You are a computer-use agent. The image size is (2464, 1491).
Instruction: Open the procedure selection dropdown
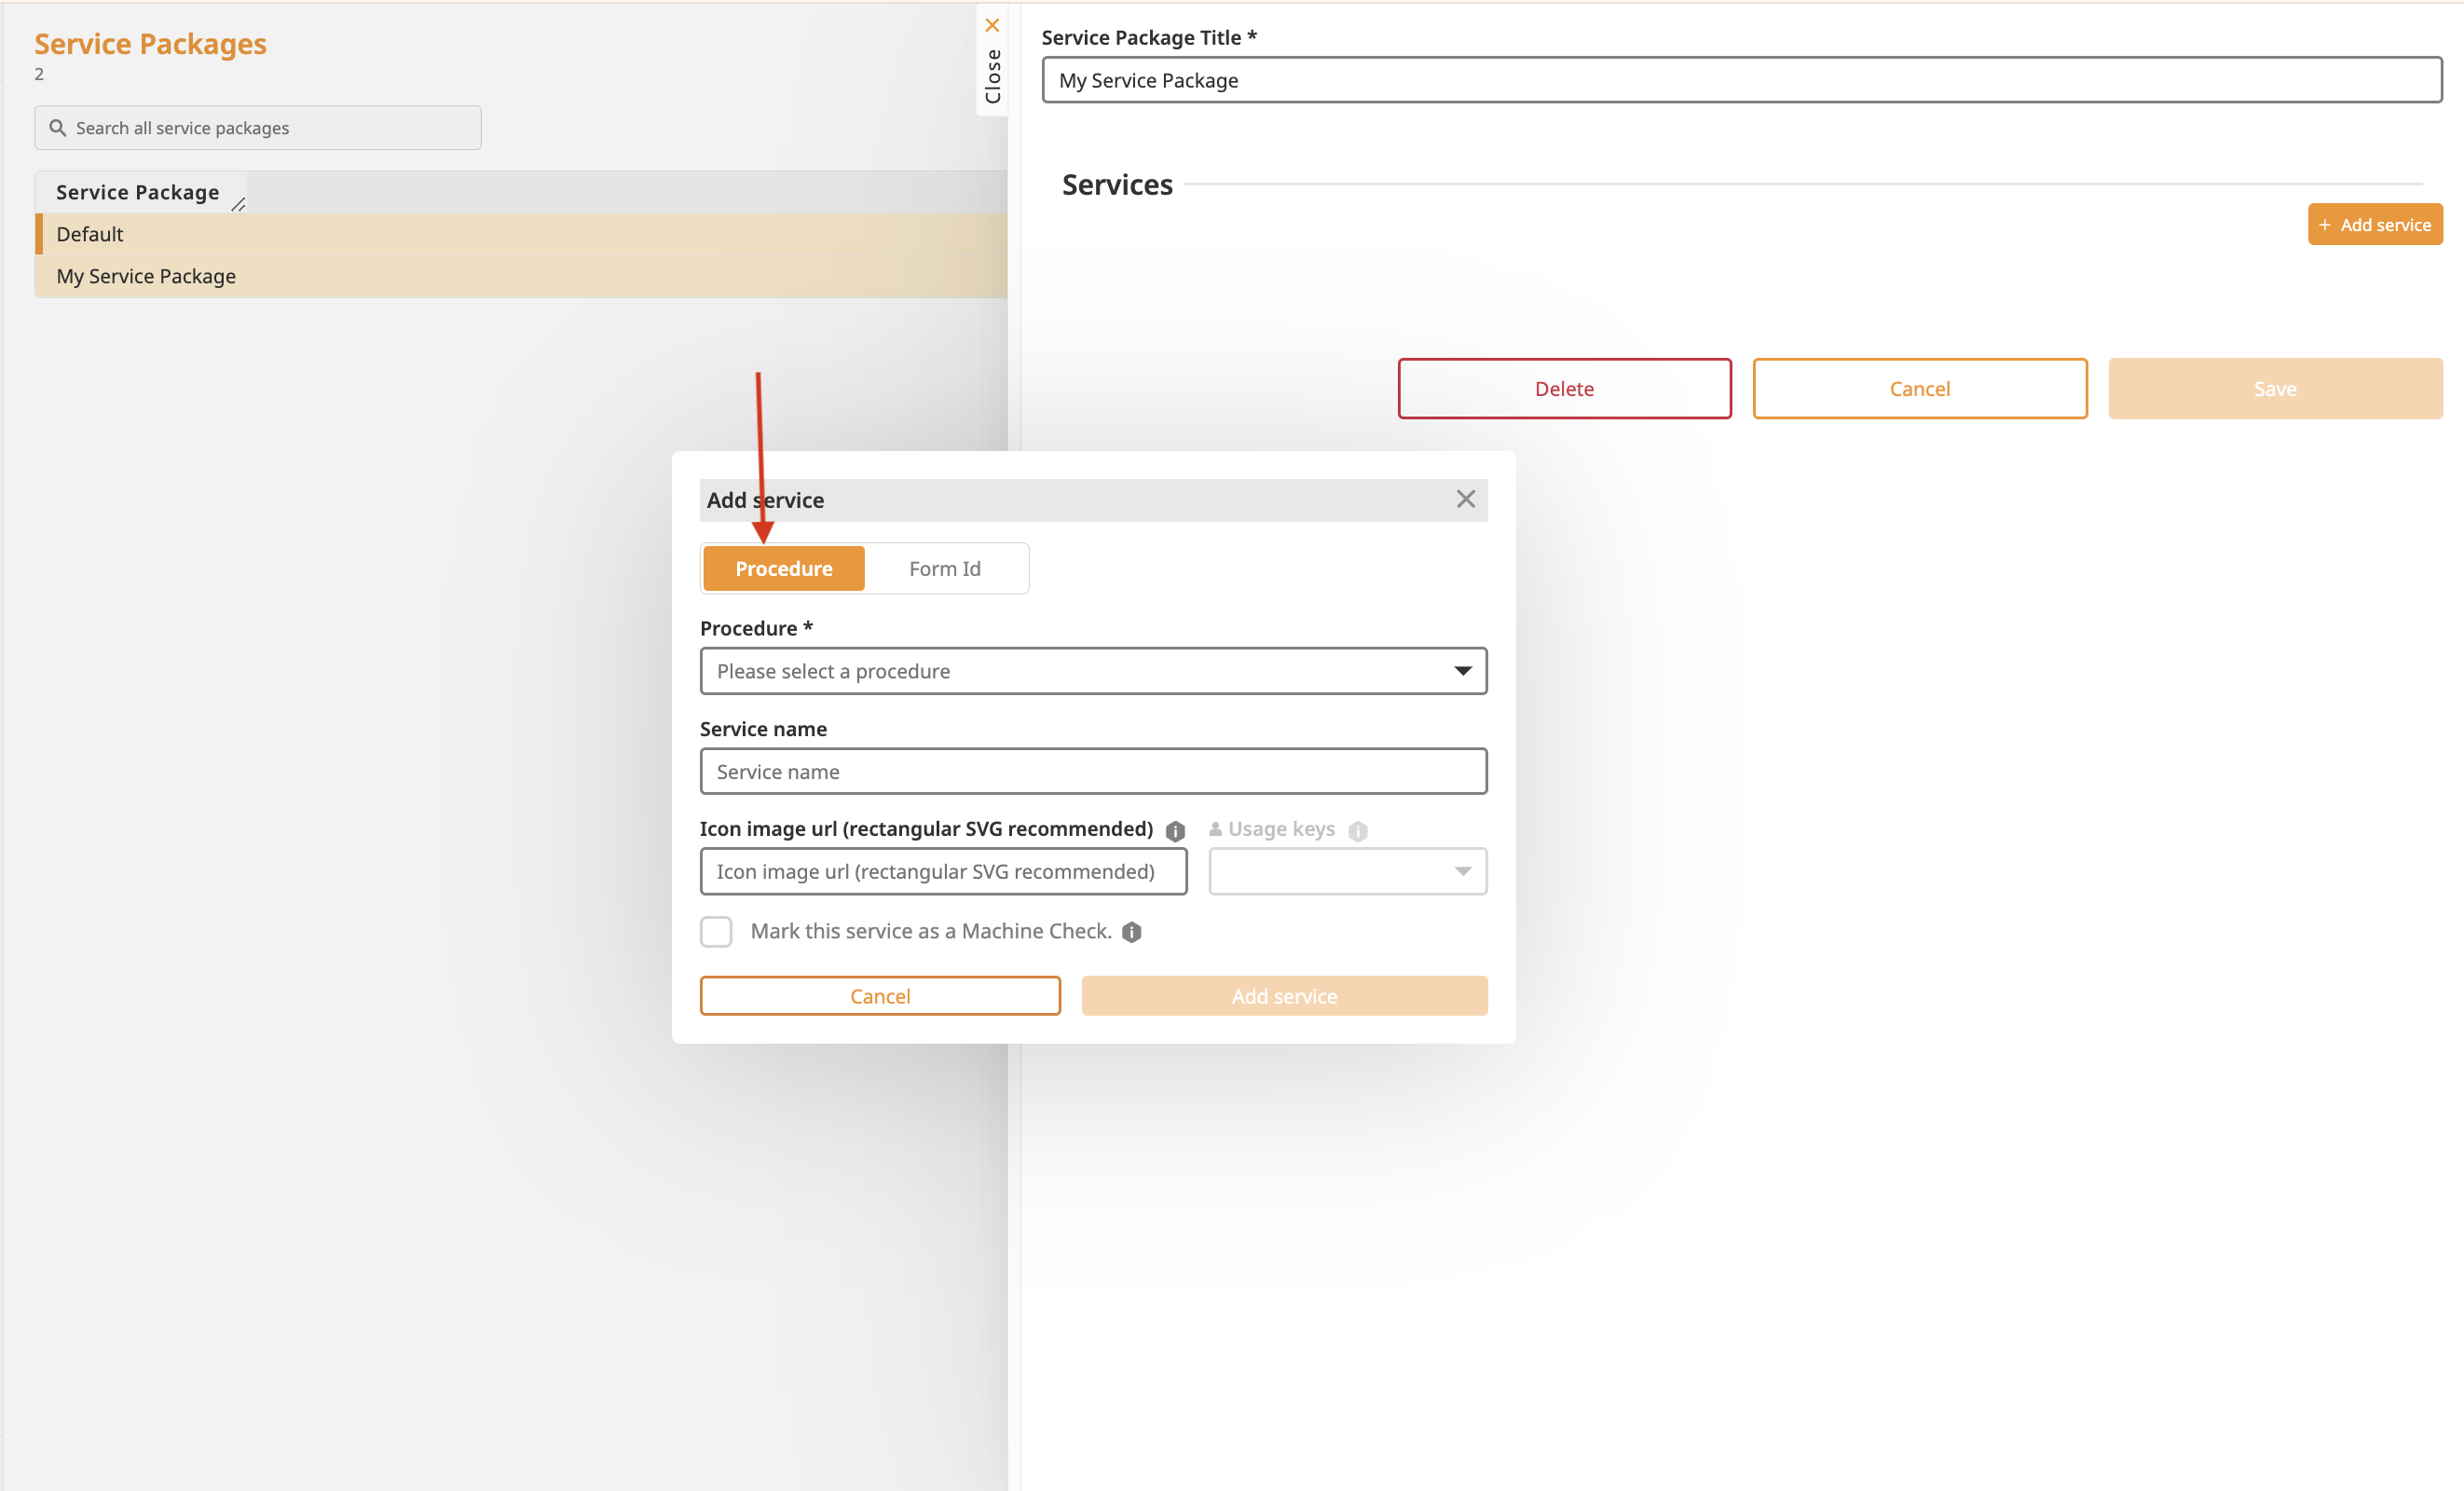click(x=1093, y=671)
